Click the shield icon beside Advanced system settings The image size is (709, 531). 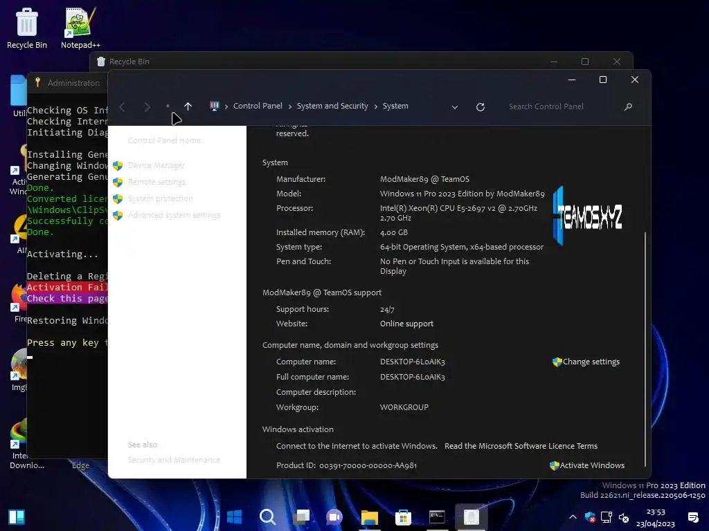tap(118, 216)
